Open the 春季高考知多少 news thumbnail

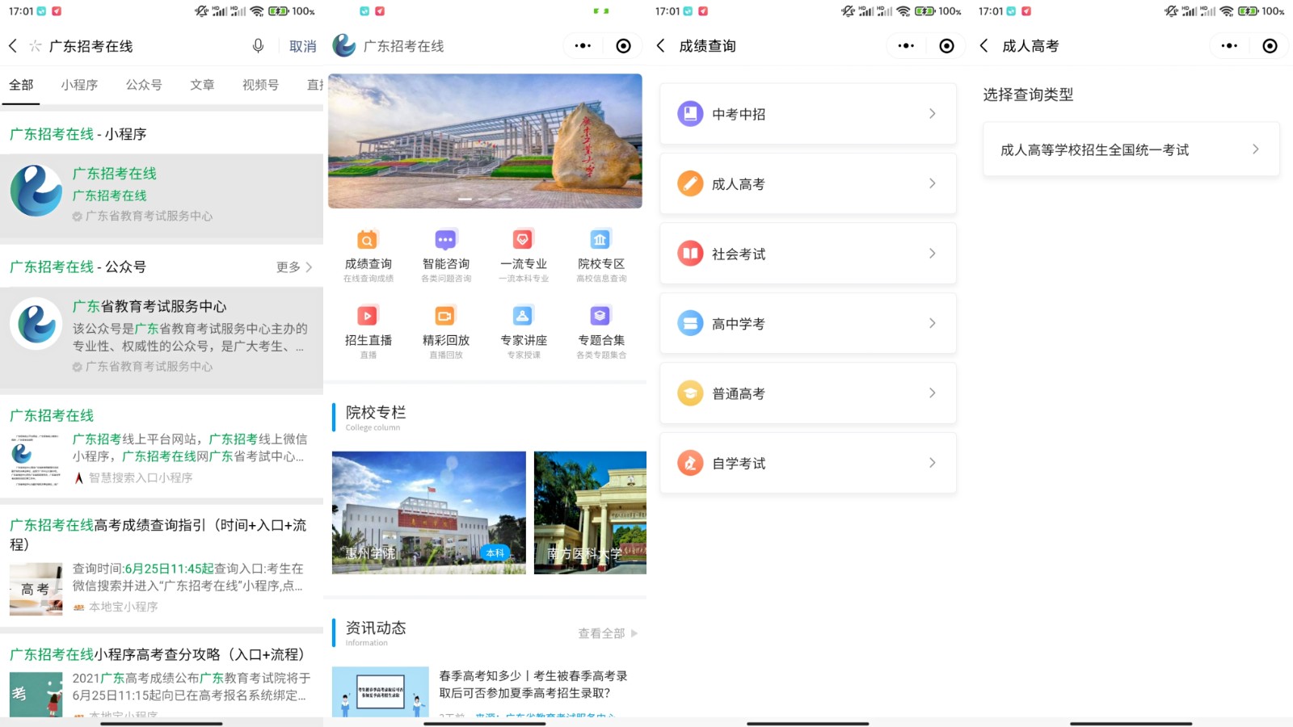pos(380,691)
